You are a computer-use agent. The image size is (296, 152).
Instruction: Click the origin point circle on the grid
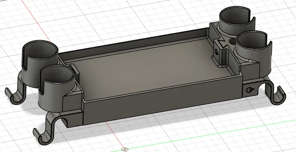(x=125, y=150)
